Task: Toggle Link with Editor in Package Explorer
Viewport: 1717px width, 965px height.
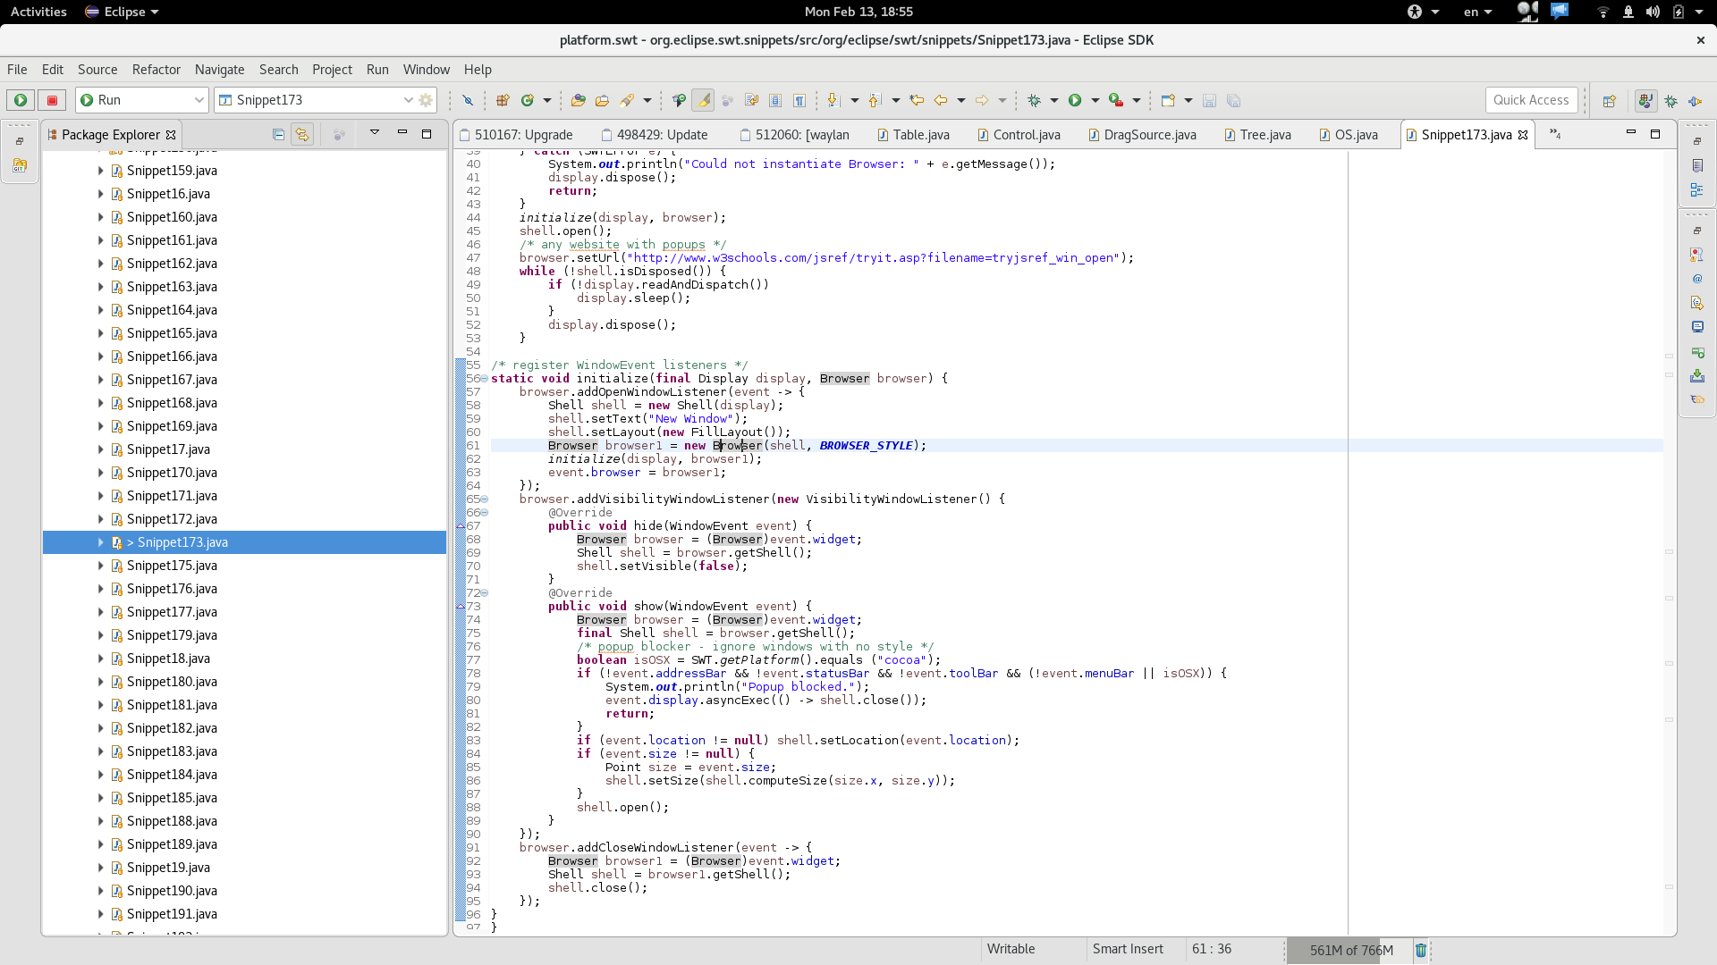Action: coord(302,135)
